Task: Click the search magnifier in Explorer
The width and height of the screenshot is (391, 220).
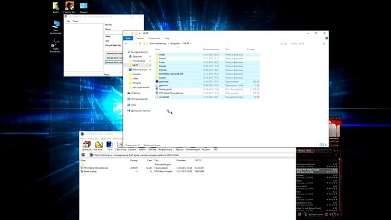Action: point(324,43)
